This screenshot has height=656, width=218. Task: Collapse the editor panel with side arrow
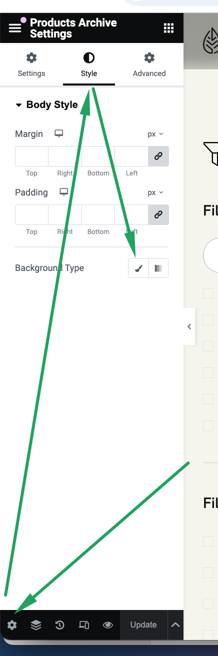(x=189, y=326)
